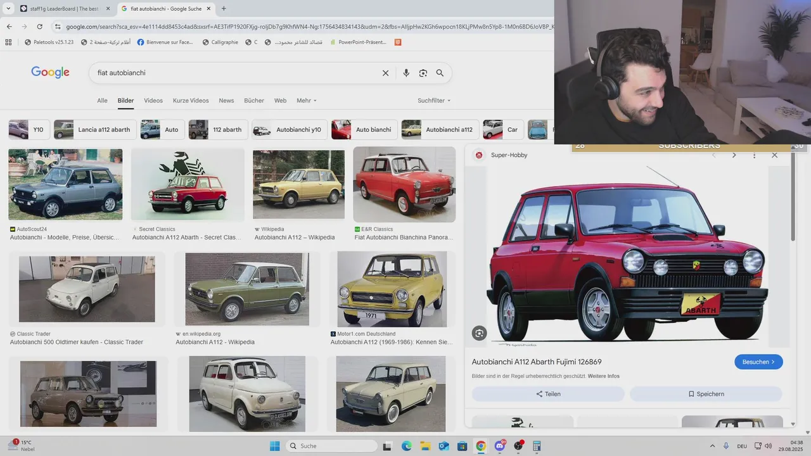Switch to the Videos tab
The height and width of the screenshot is (456, 811).
coord(153,101)
